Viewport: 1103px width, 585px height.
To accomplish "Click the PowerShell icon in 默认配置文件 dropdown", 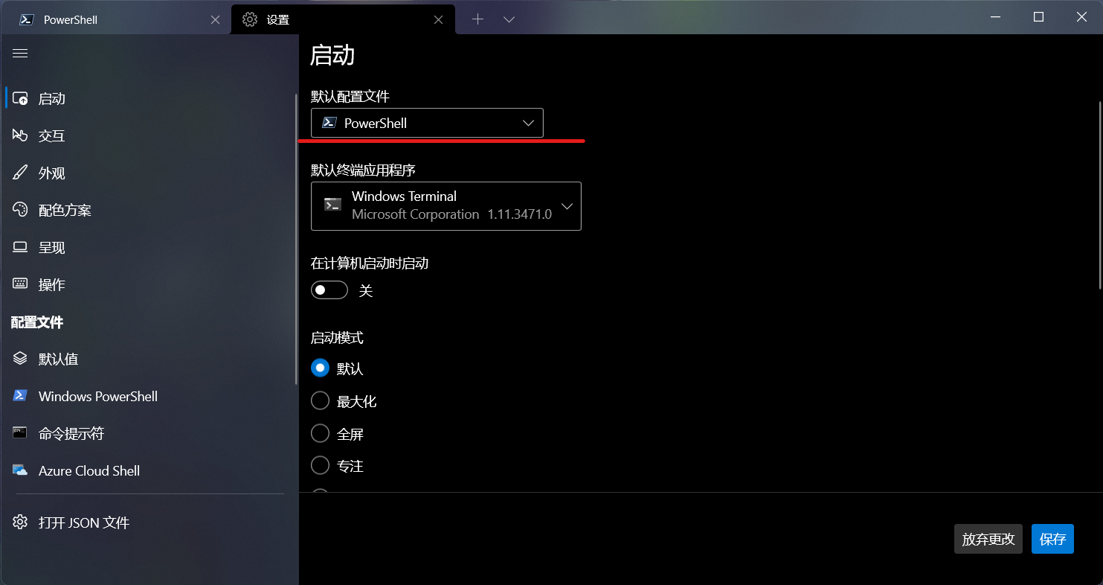I will click(x=329, y=123).
